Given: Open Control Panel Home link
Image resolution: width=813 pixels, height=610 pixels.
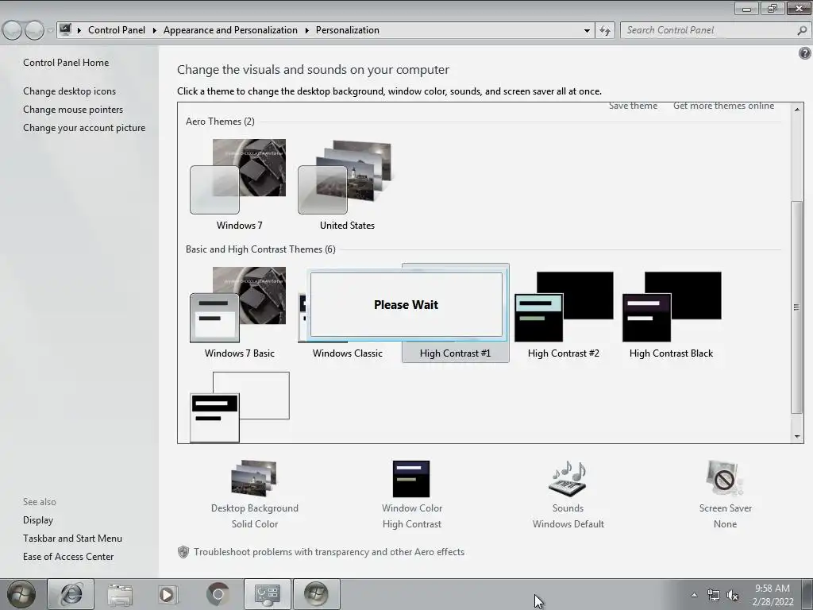Looking at the screenshot, I should pos(66,62).
